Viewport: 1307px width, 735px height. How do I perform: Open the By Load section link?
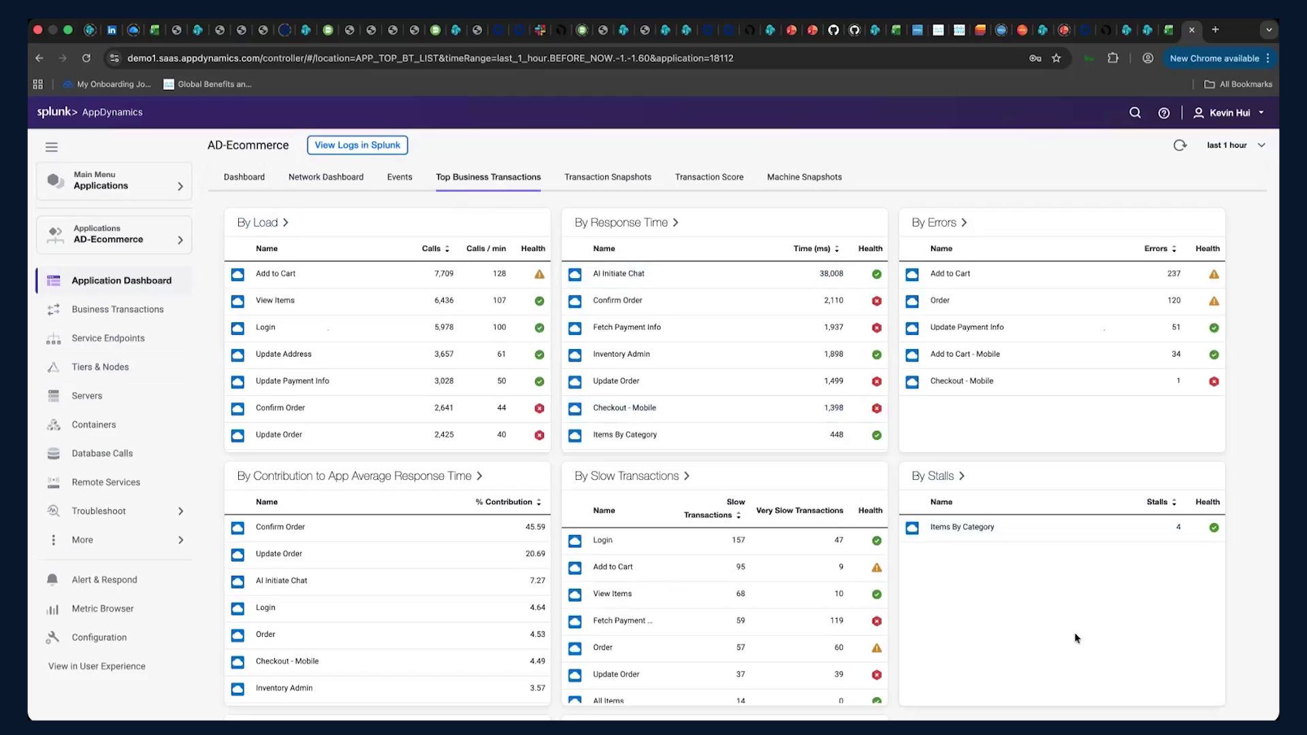(263, 223)
